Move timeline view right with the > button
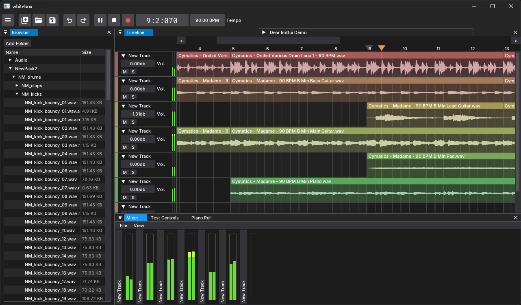The width and height of the screenshot is (521, 305). pos(516,41)
